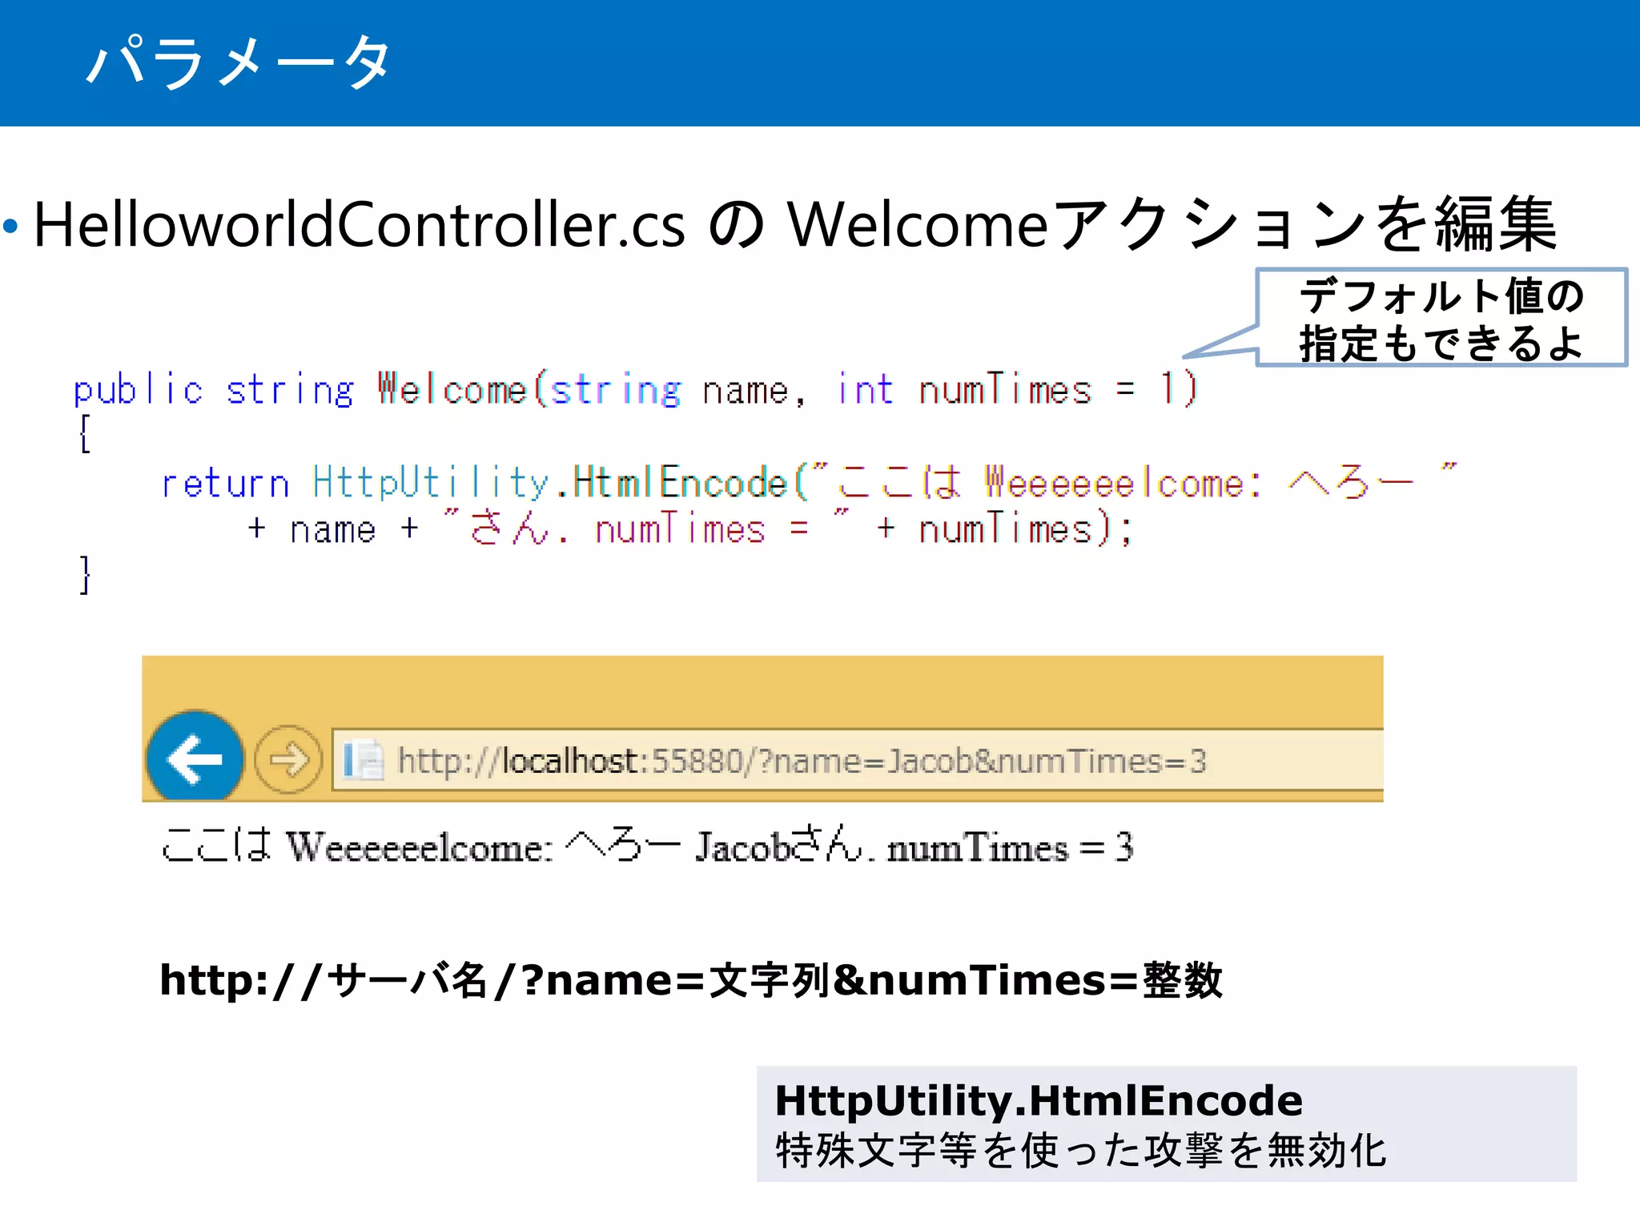Click the browser output 'ここは Weeeeeelcome' text
Viewport: 1640px width, 1230px height.
[x=647, y=846]
